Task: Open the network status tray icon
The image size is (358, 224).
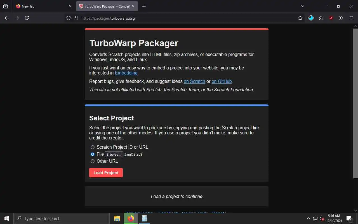Action: (315, 218)
